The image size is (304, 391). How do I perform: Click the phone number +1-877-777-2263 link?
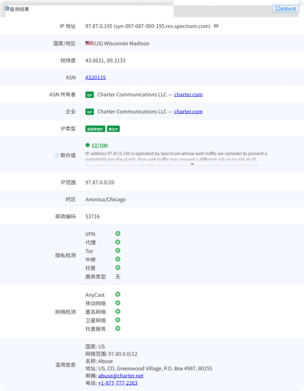point(118,383)
